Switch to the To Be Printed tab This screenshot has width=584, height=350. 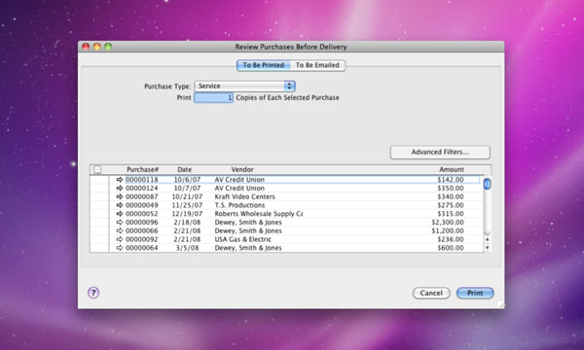click(264, 65)
